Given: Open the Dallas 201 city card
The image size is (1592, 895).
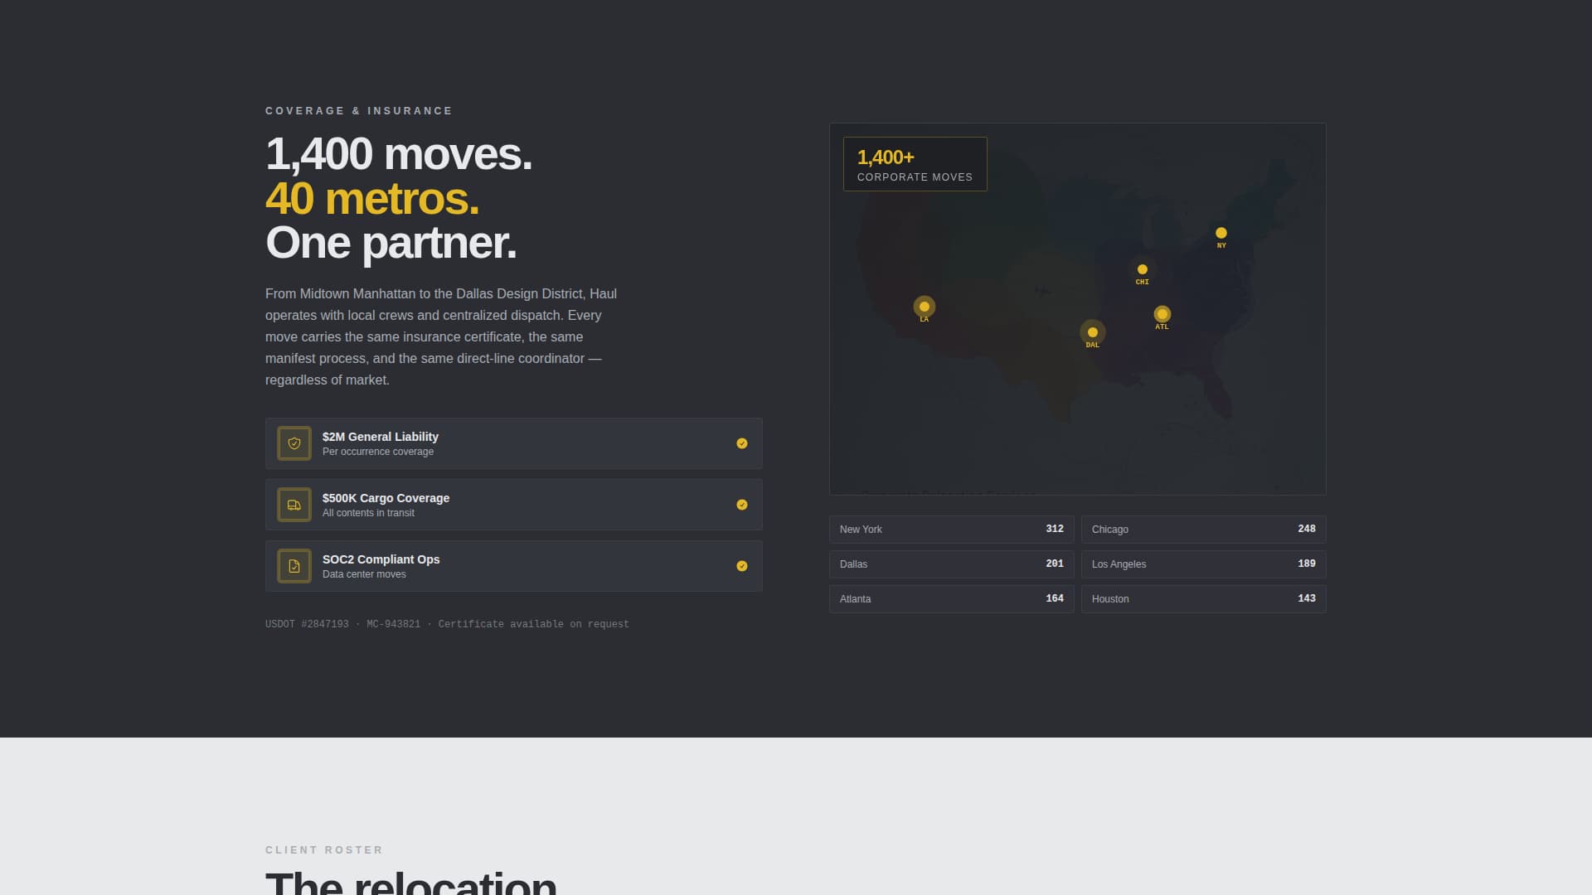Looking at the screenshot, I should 952,564.
